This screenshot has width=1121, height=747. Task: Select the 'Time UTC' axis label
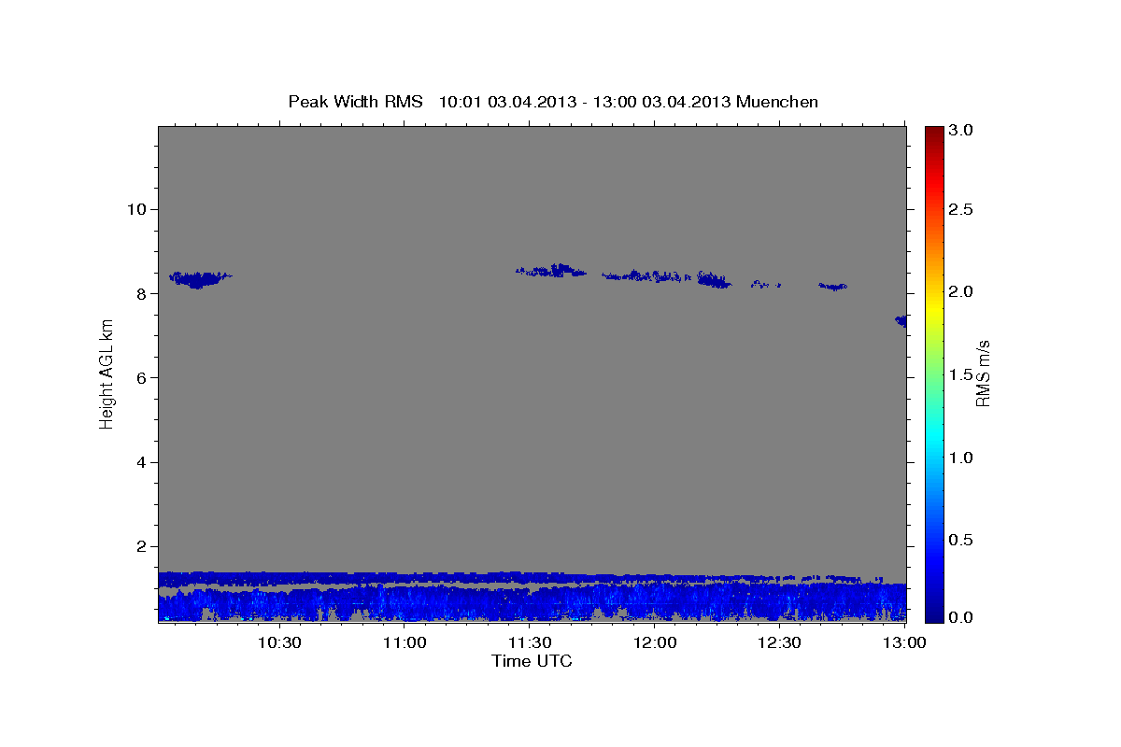point(532,661)
